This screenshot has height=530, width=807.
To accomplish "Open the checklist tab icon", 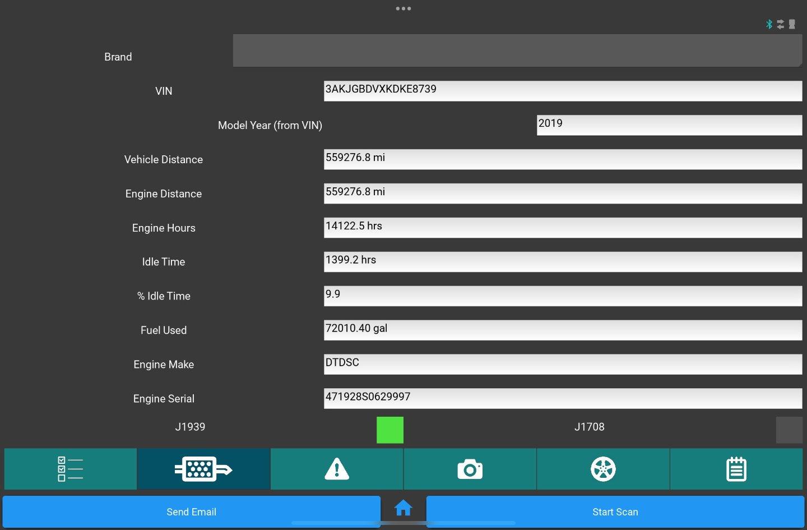I will tap(71, 469).
